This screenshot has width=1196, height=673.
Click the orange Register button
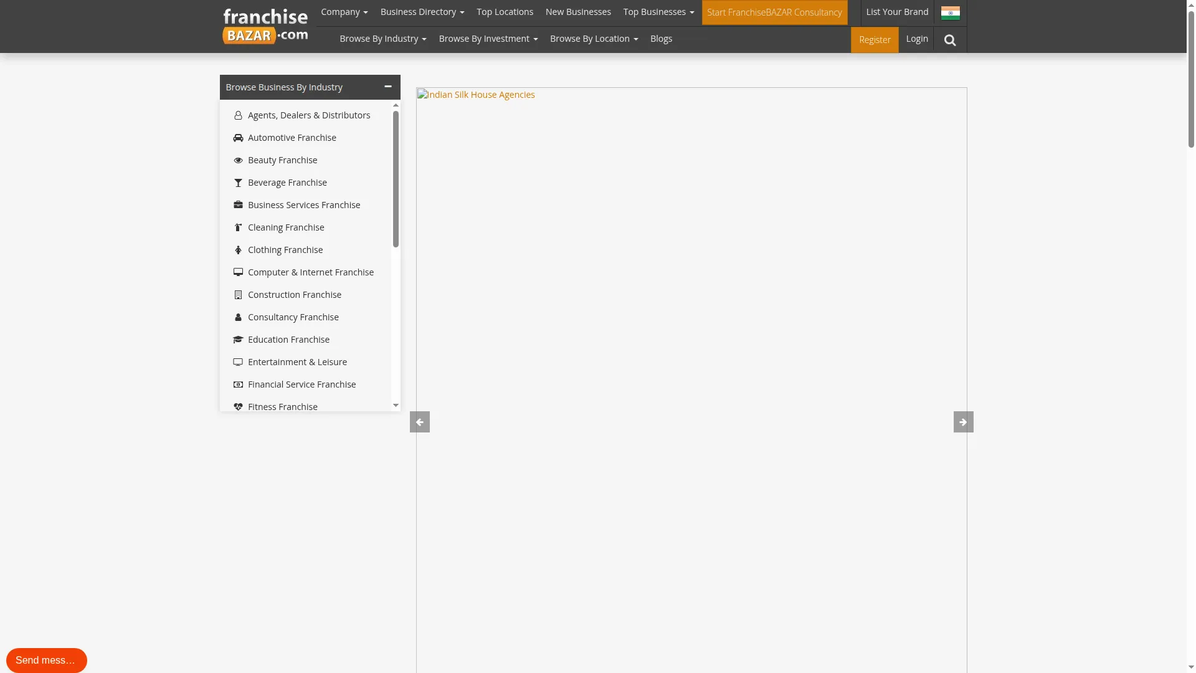[875, 40]
